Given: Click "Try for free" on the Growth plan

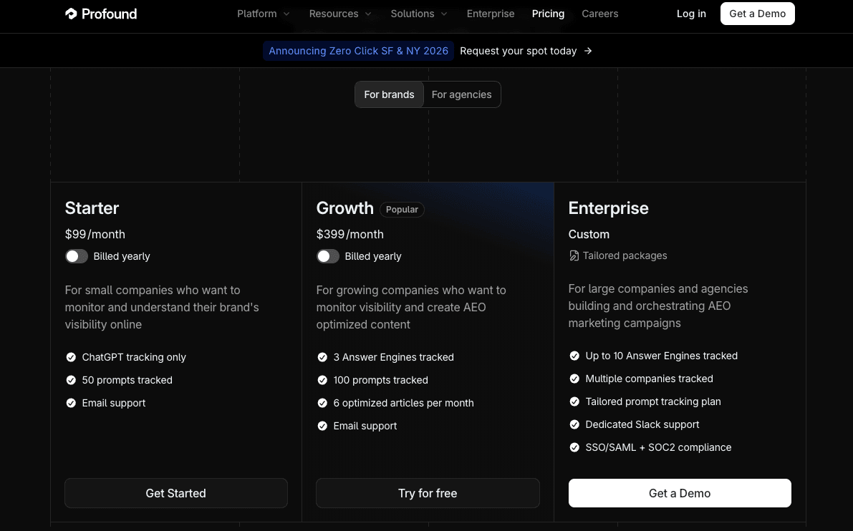Looking at the screenshot, I should pyautogui.click(x=427, y=493).
